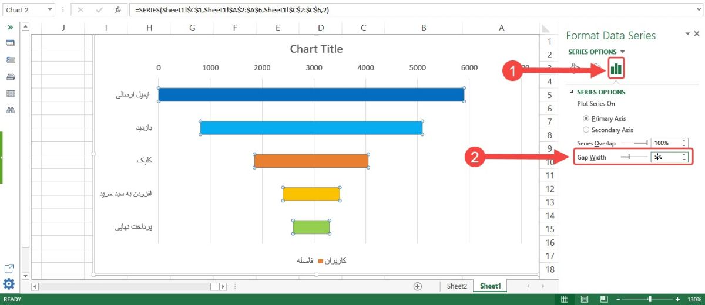Screen dimensions: 705x305
Task: Switch to Normal view icon in status bar
Action: (565, 299)
